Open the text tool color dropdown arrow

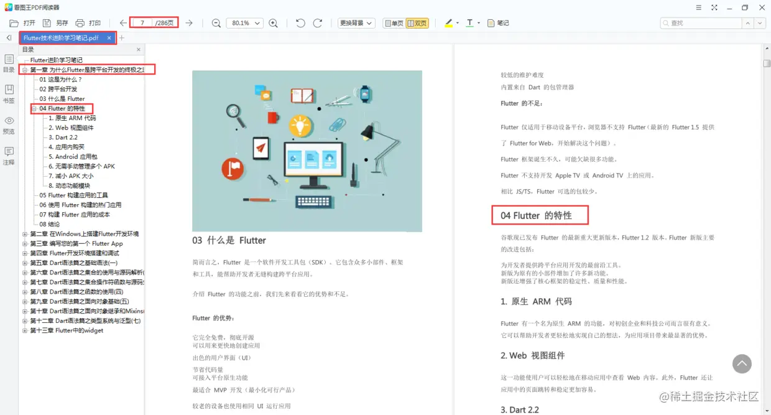[479, 23]
